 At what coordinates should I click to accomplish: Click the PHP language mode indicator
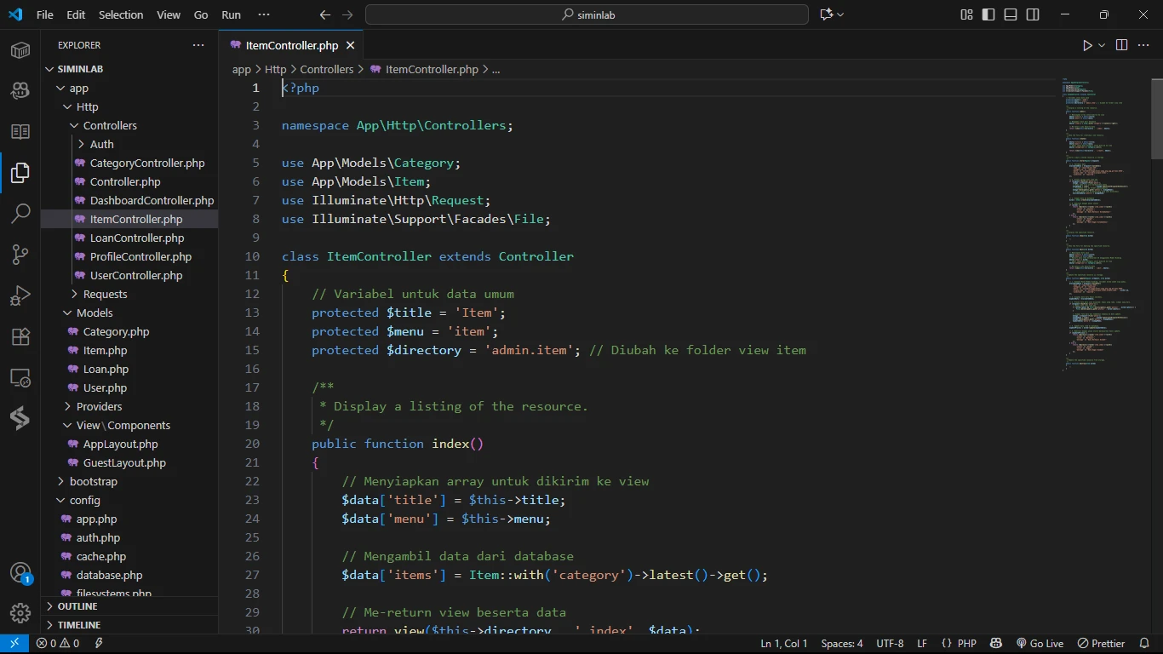tap(966, 644)
